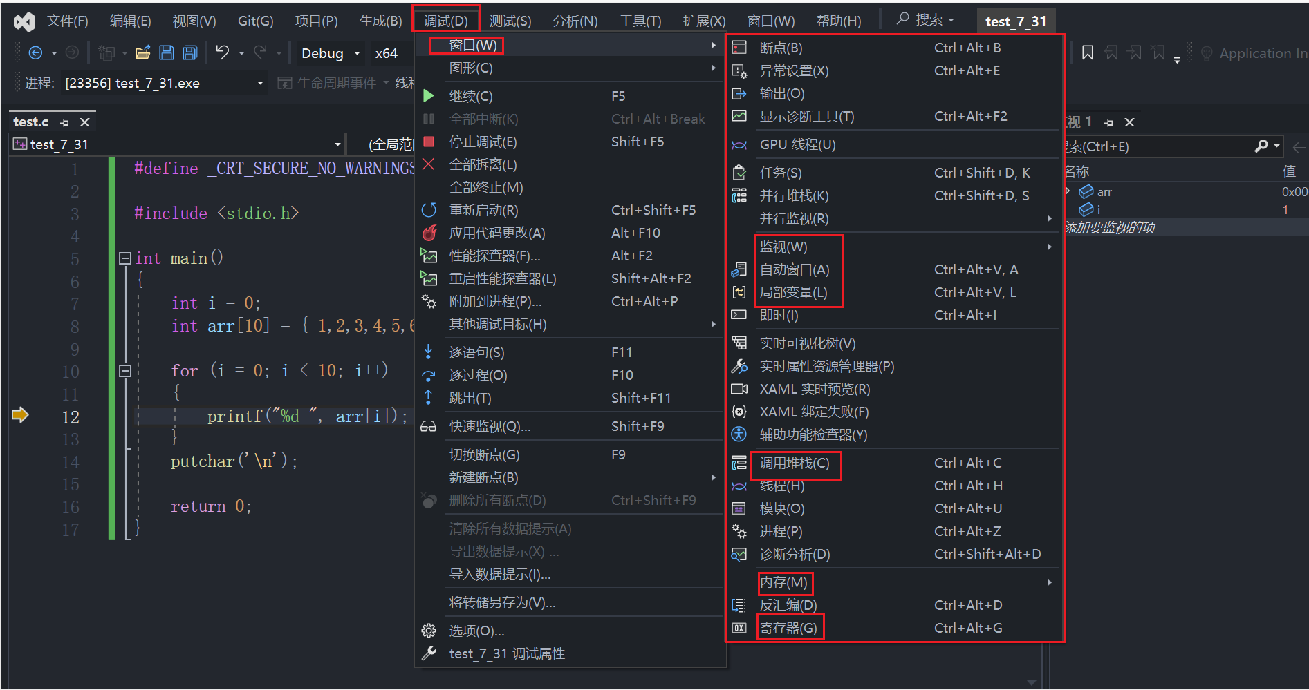The width and height of the screenshot is (1309, 690).
Task: Click the Apply Code Changes flame icon
Action: (x=429, y=233)
